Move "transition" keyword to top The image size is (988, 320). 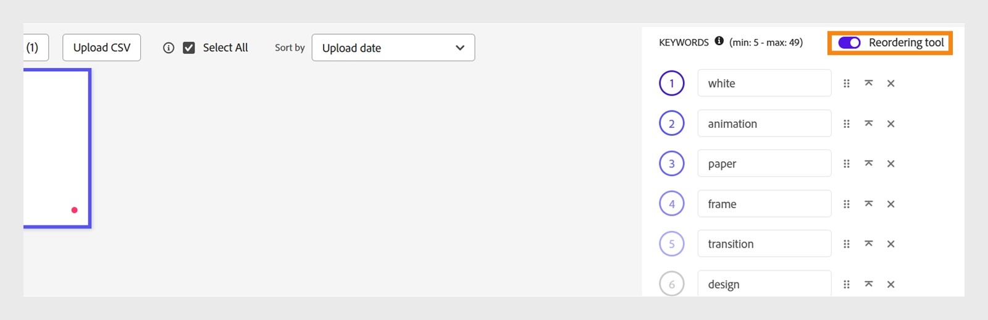pos(868,244)
